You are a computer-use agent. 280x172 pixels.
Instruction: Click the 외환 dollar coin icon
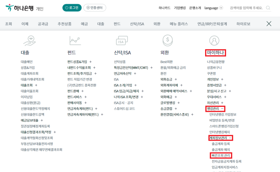tap(168, 40)
